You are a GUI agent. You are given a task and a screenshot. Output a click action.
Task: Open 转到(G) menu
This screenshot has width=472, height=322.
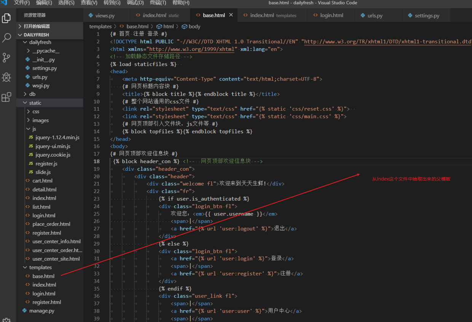click(x=112, y=3)
